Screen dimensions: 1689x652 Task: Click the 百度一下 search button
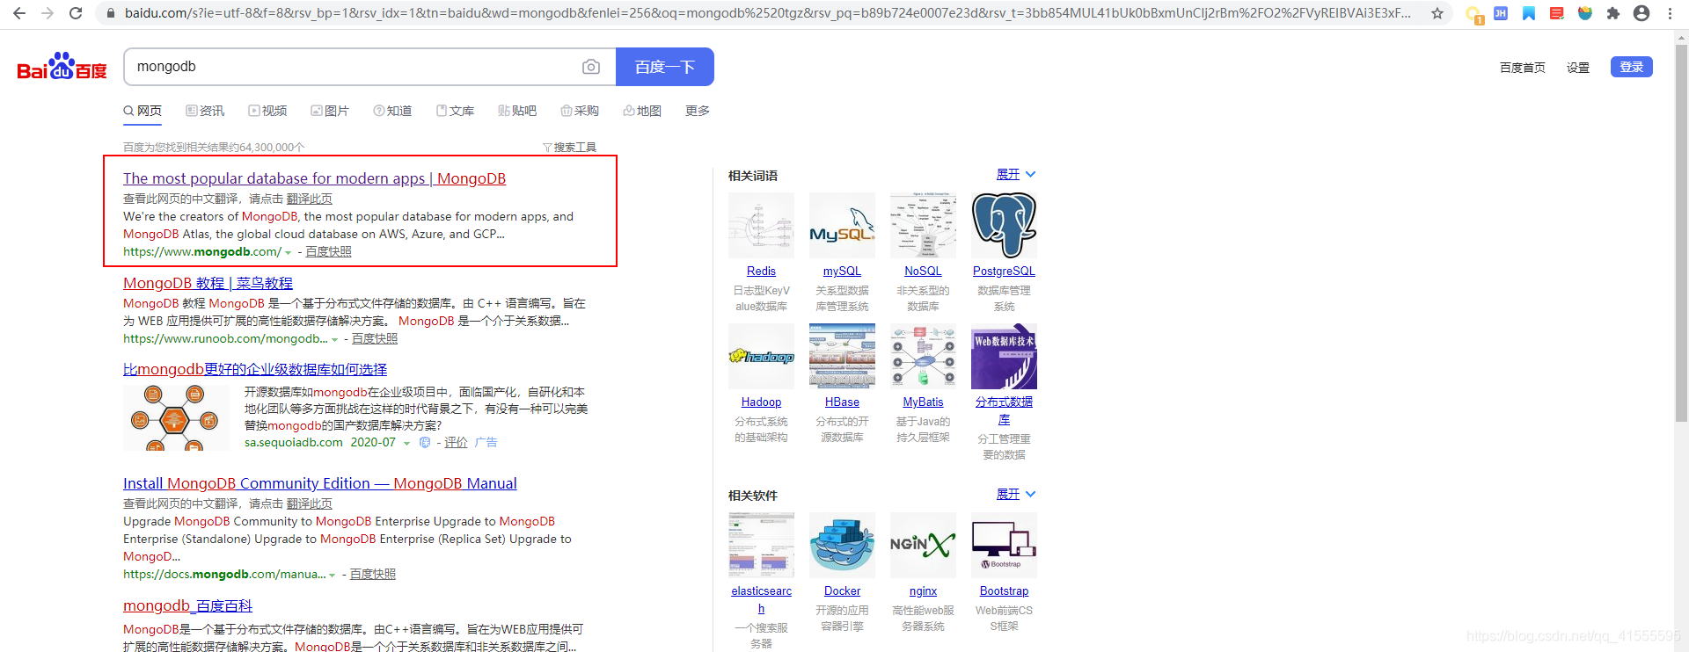[x=665, y=67]
